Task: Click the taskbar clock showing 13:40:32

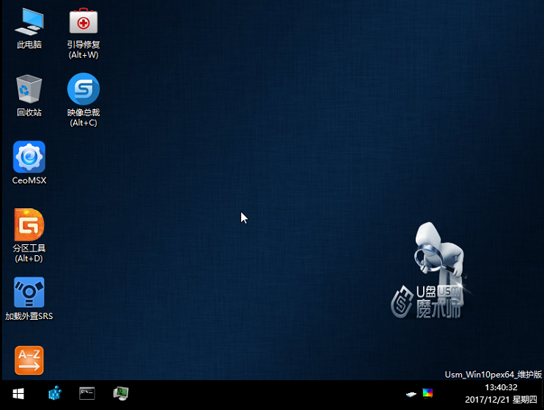Action: click(x=501, y=387)
